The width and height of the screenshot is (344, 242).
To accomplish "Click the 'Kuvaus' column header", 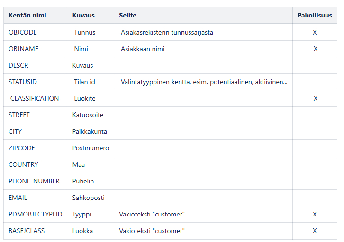I will [x=83, y=15].
